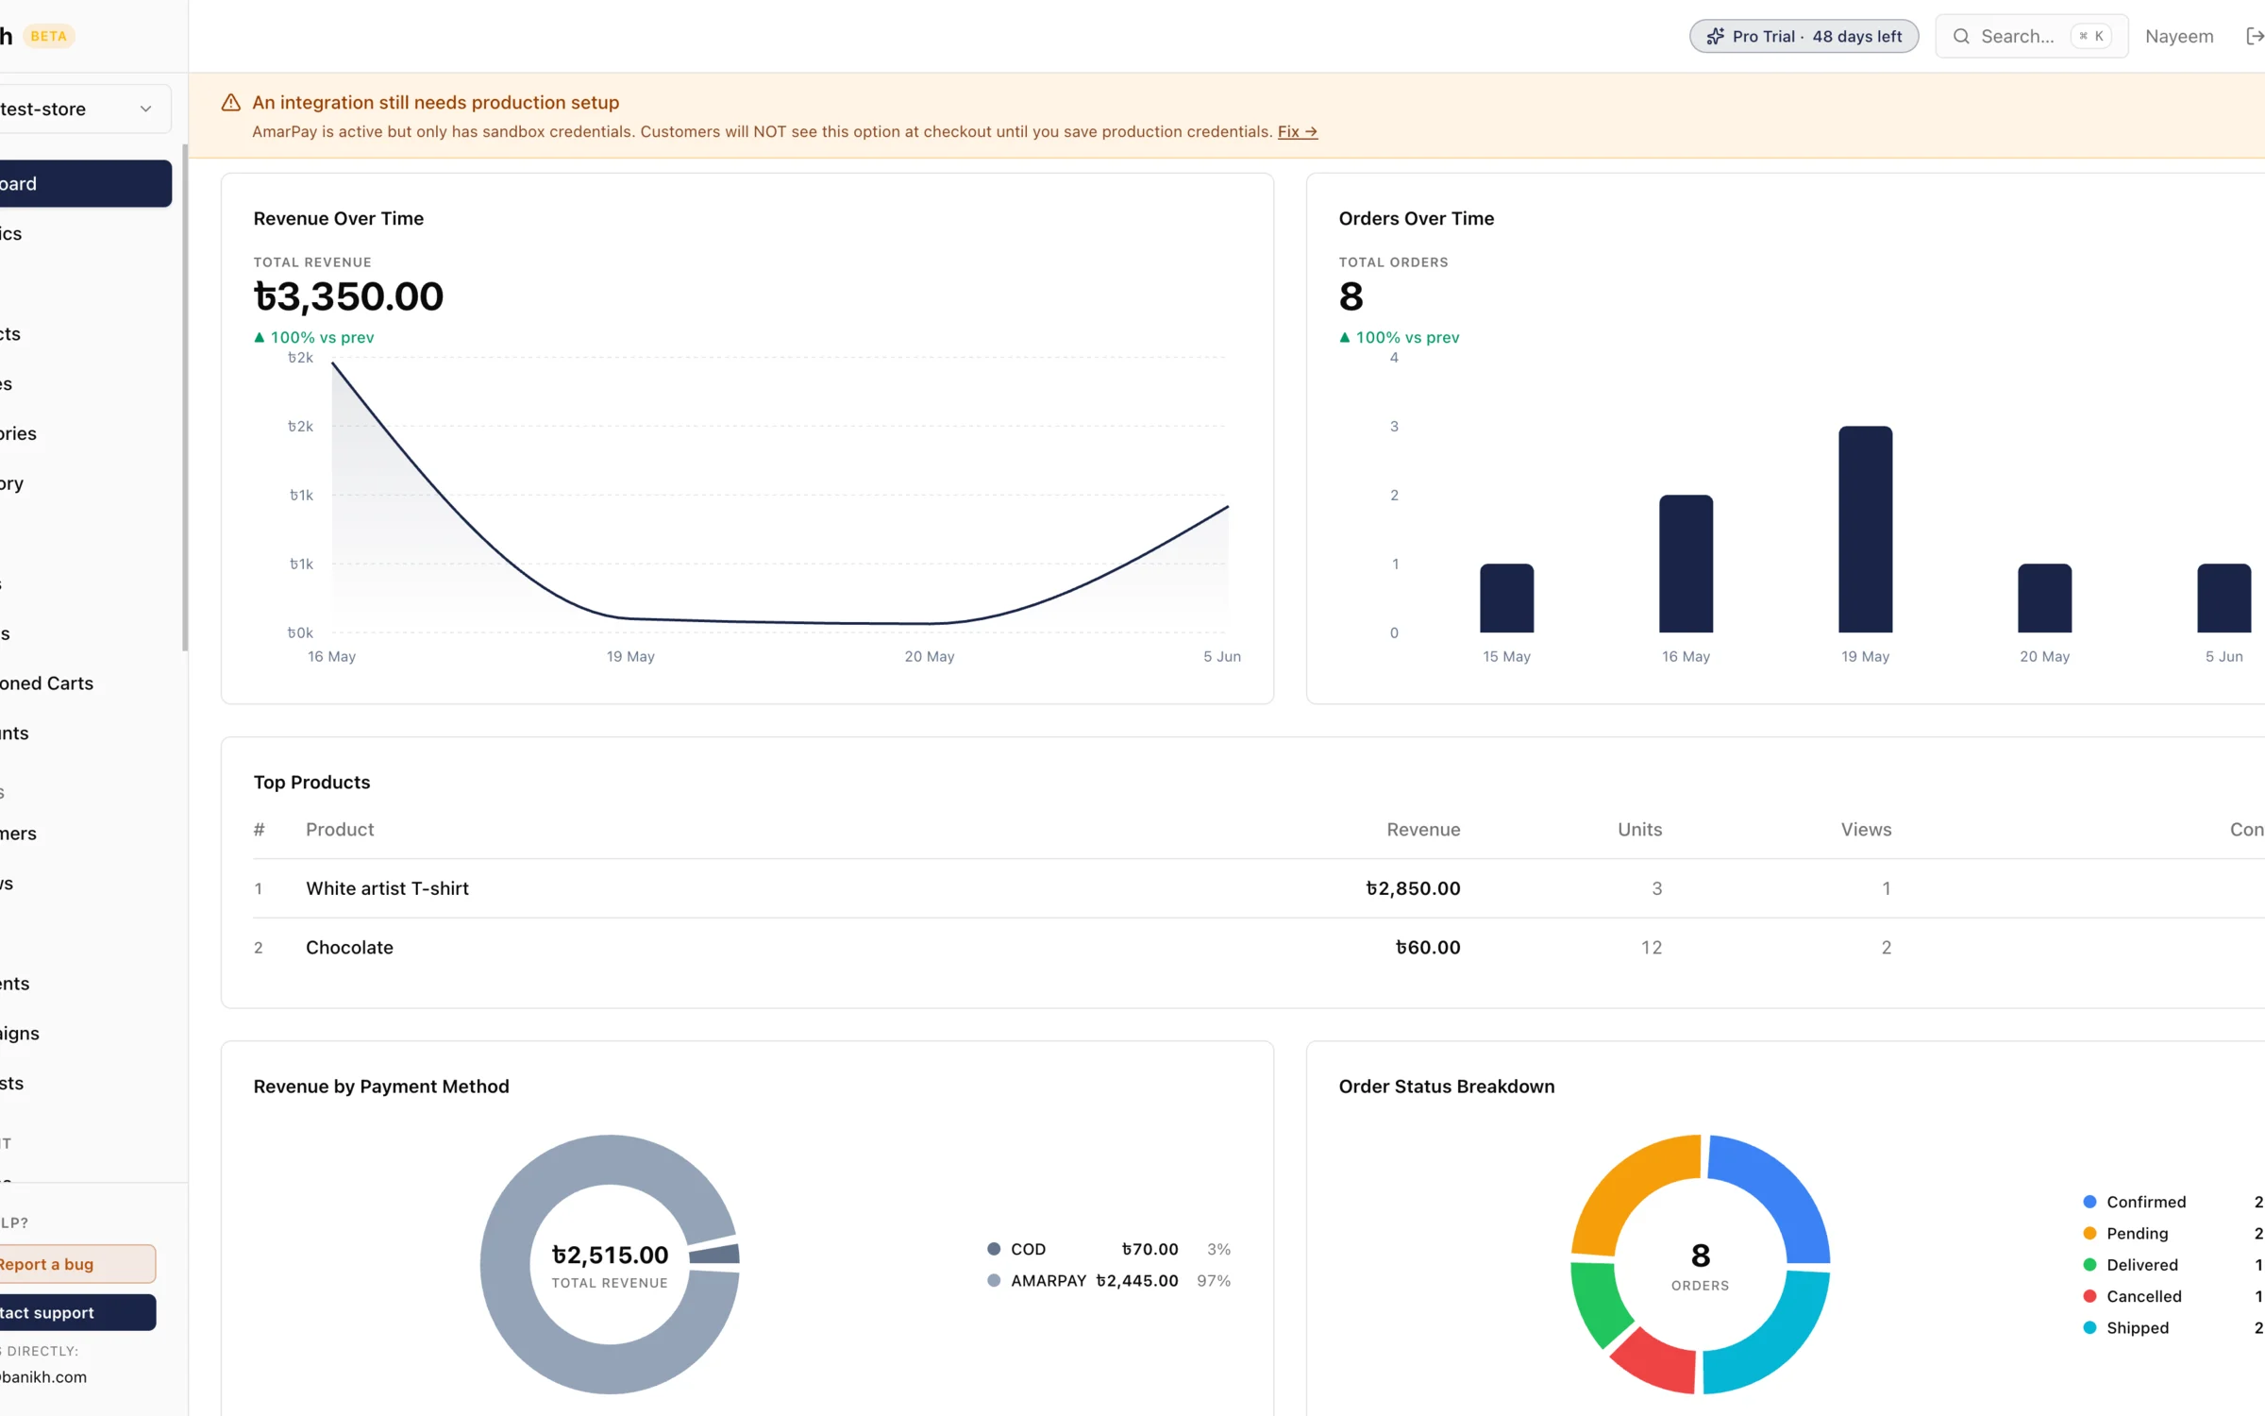Click the search magnifier icon
This screenshot has width=2265, height=1416.
pyautogui.click(x=1961, y=36)
